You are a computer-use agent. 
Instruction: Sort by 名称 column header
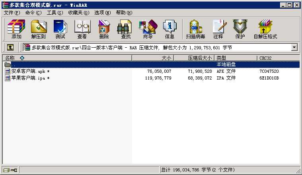click(x=67, y=58)
